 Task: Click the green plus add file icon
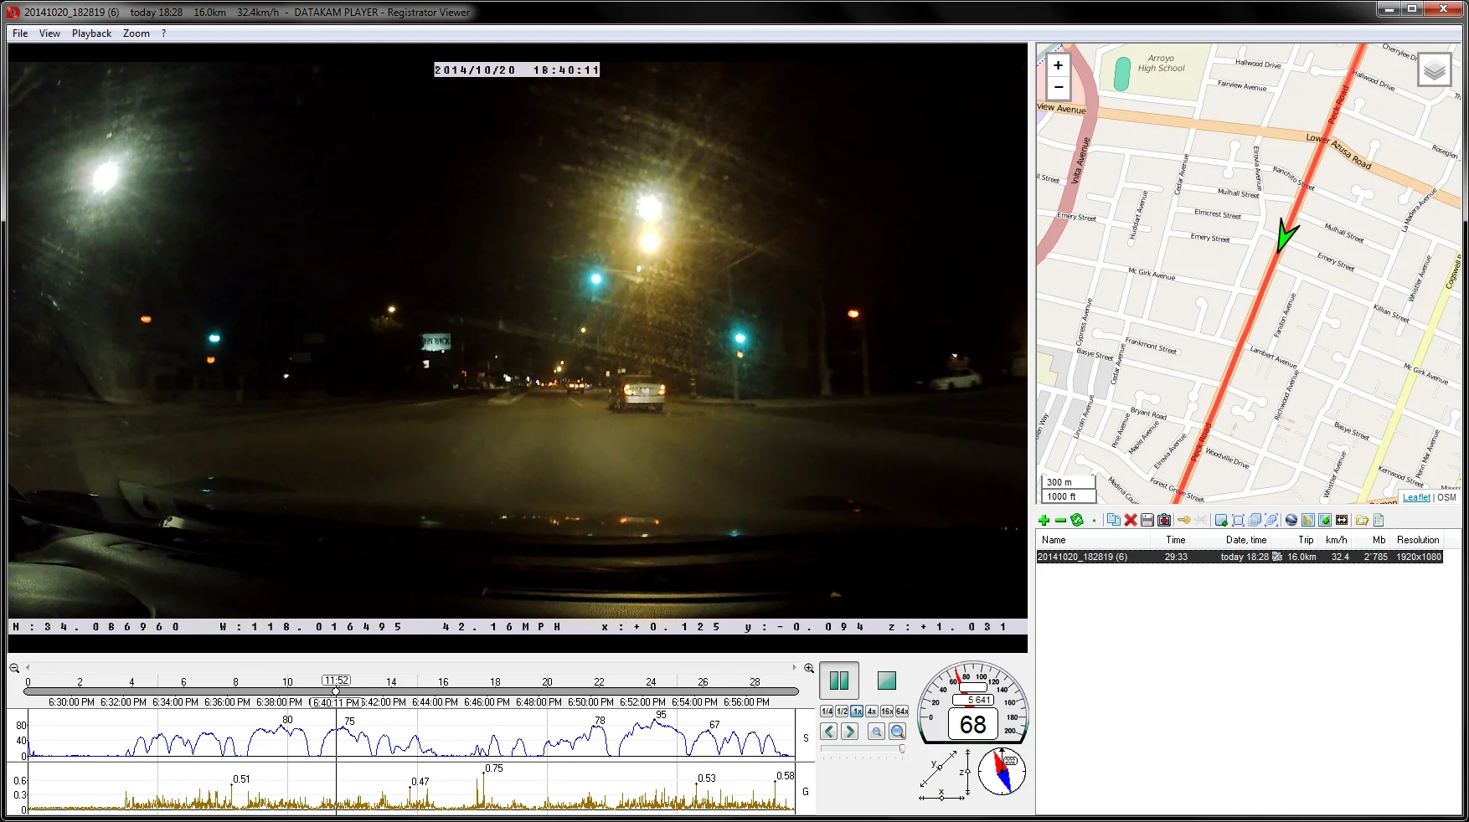pos(1044,520)
